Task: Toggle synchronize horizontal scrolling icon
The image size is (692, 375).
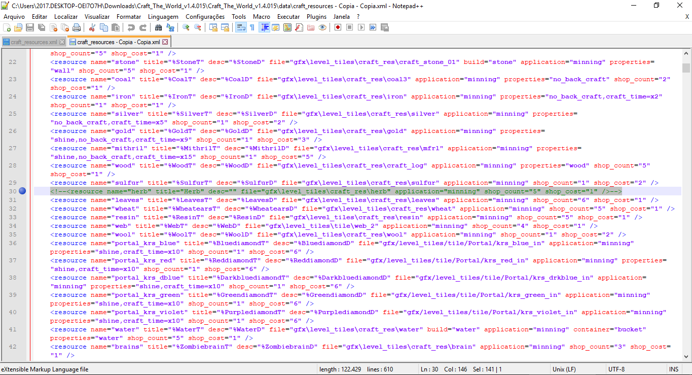Action: 225,27
